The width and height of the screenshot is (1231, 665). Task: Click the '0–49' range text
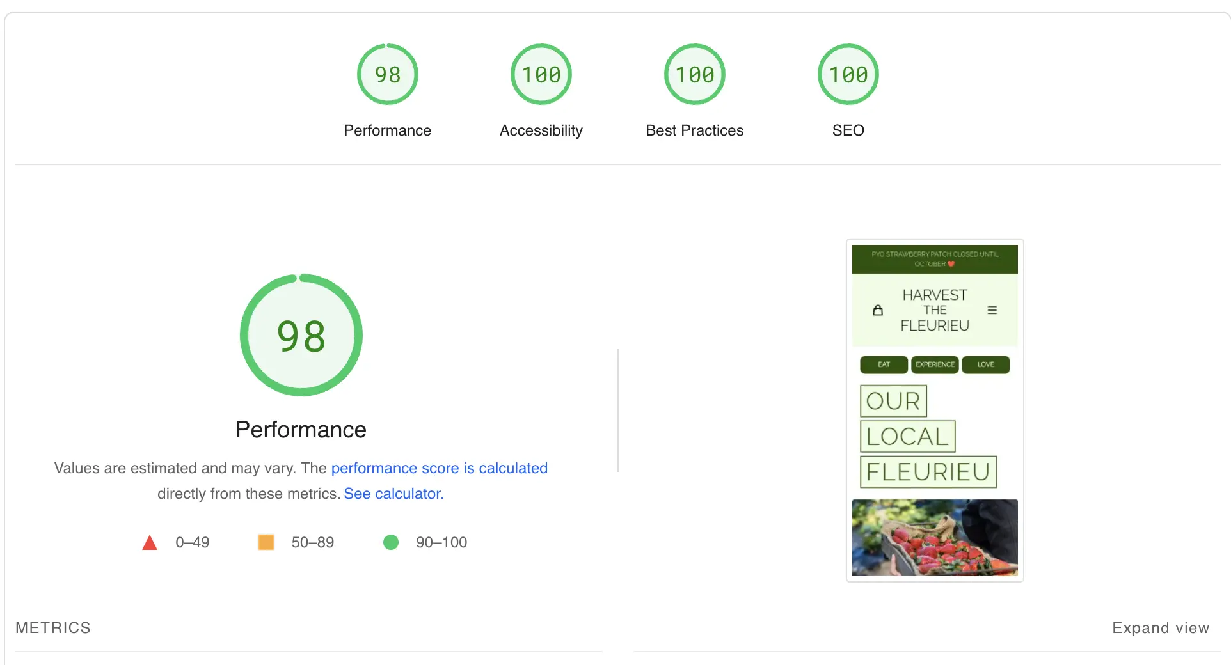click(193, 542)
